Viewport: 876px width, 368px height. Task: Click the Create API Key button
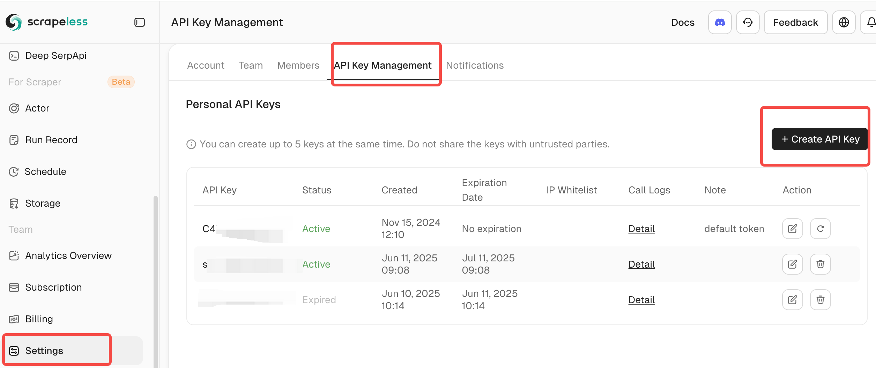[820, 139]
